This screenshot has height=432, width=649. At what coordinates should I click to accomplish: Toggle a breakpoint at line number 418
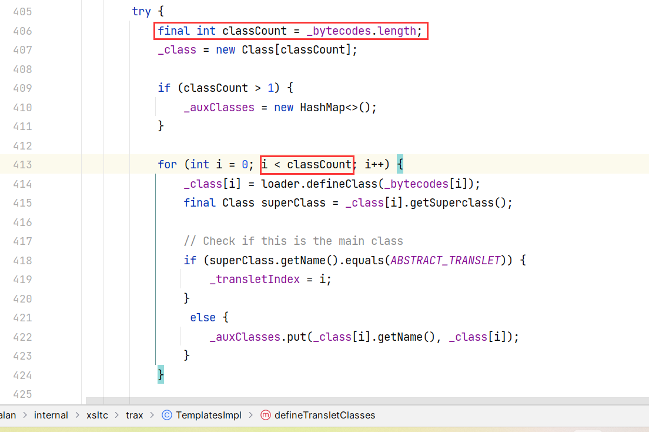click(x=22, y=260)
